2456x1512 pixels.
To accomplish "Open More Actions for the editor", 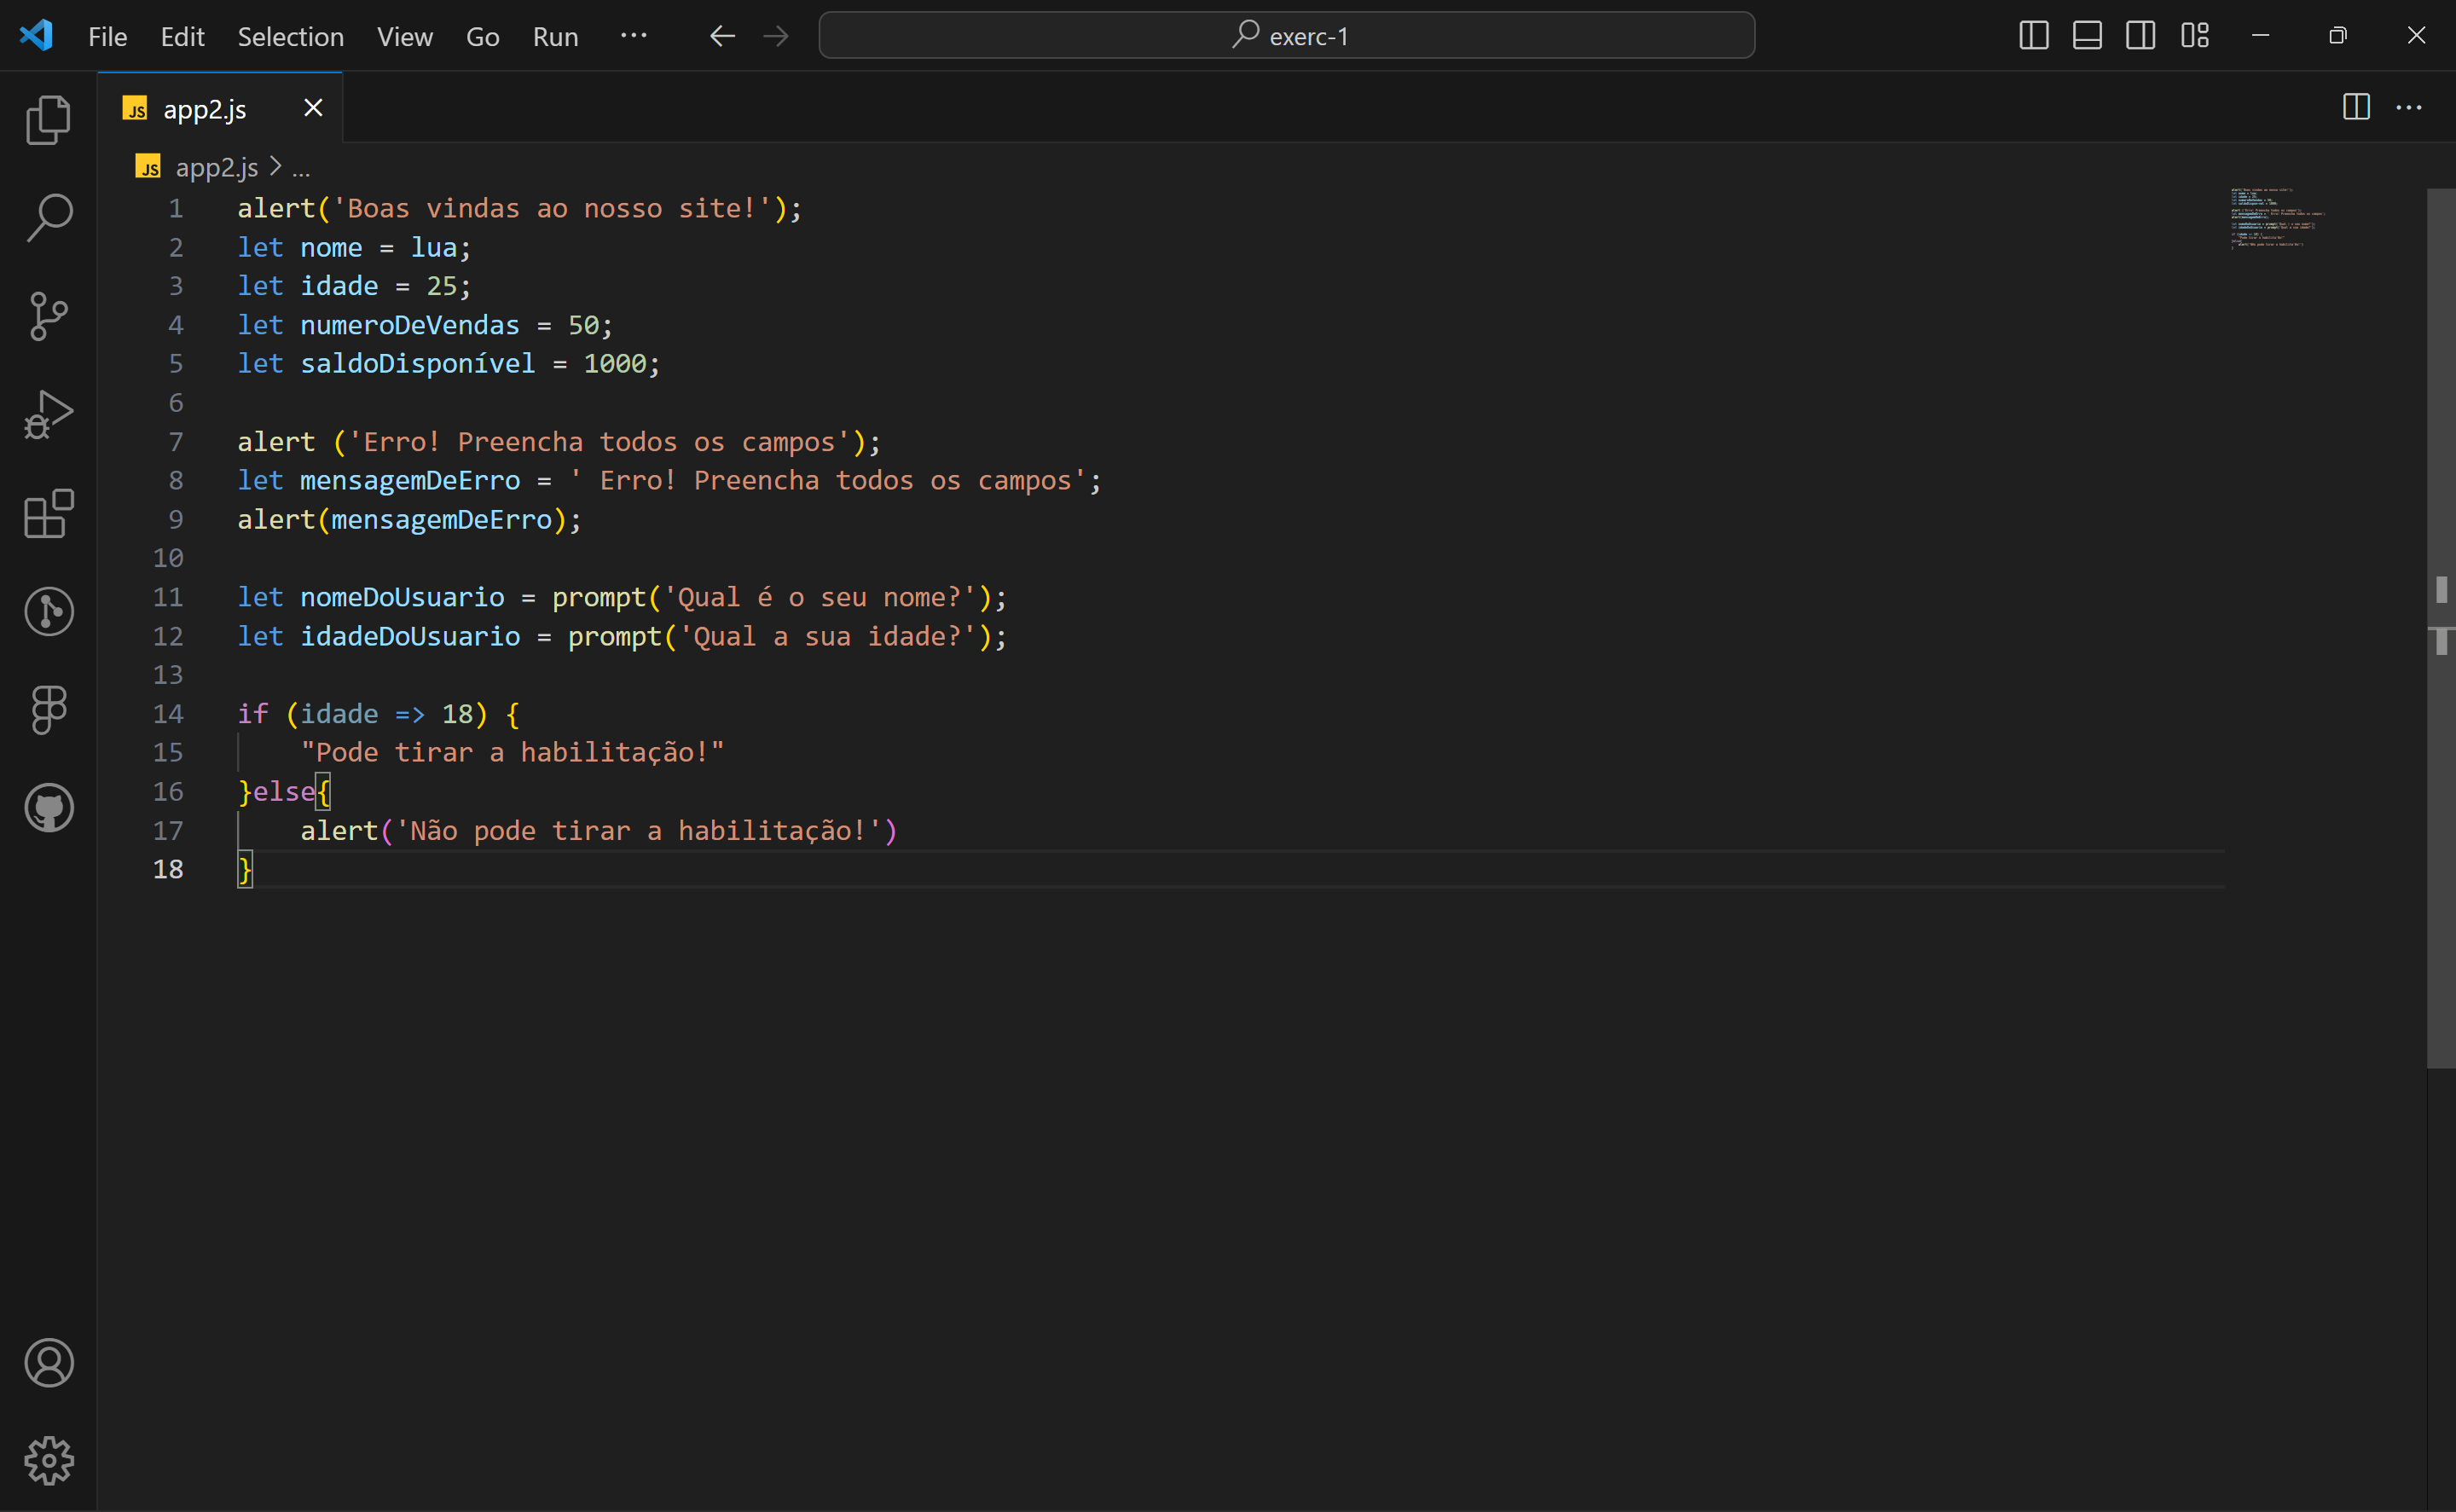I will (x=2409, y=107).
